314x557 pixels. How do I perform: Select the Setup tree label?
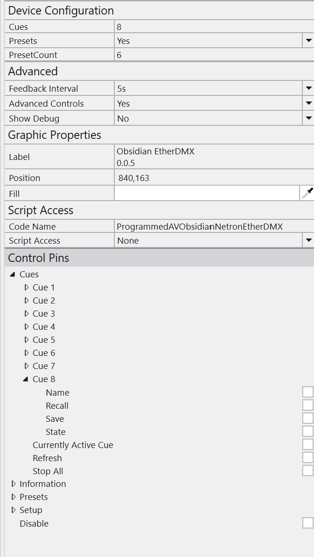31,510
